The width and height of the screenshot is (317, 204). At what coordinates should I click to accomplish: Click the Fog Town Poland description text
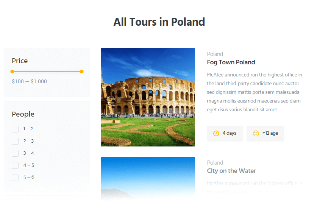coord(255,92)
